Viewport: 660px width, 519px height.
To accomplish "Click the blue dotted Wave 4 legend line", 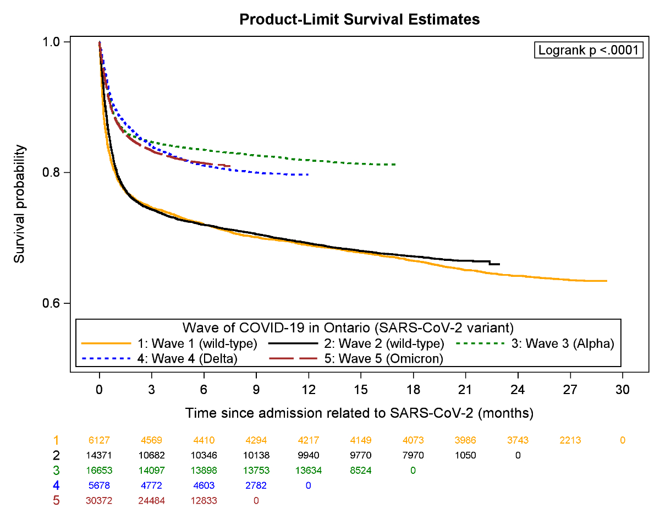I will coord(106,359).
